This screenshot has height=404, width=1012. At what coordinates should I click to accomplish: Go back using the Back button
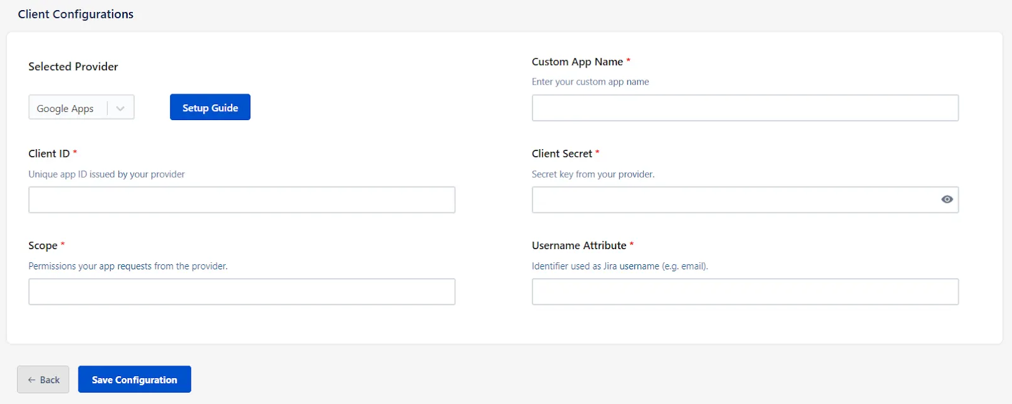(43, 379)
